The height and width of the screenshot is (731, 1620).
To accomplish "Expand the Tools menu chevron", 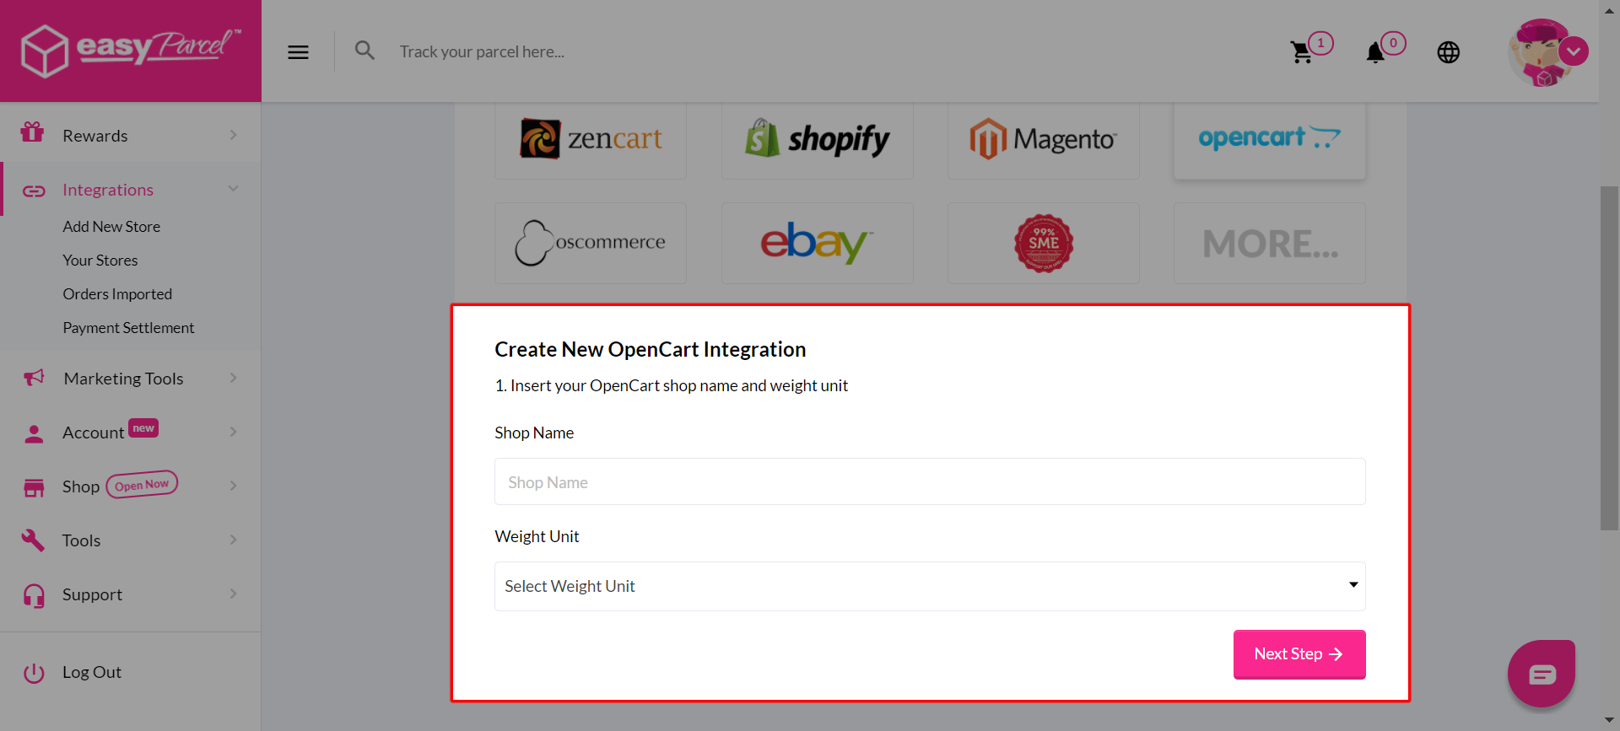I will [233, 540].
